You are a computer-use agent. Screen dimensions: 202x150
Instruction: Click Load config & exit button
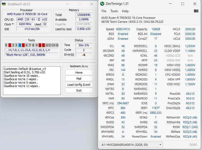pos(79,85)
